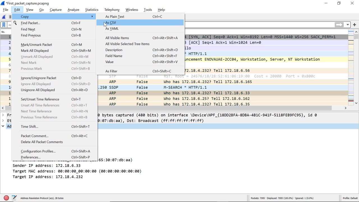Collapse the Address Resolution Protocol row
The height and width of the screenshot is (202, 359).
(3, 126)
